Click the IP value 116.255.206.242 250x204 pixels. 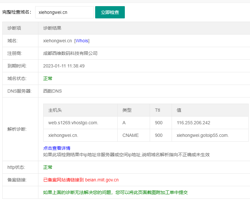click(x=194, y=123)
